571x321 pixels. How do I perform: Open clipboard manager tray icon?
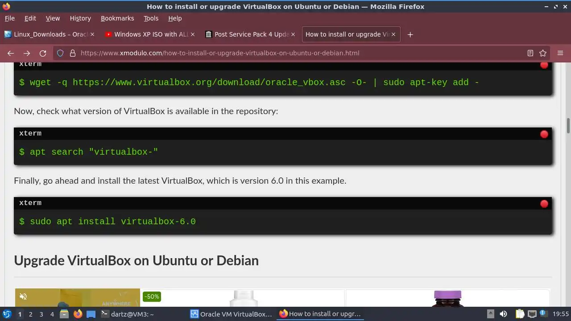tap(520, 314)
